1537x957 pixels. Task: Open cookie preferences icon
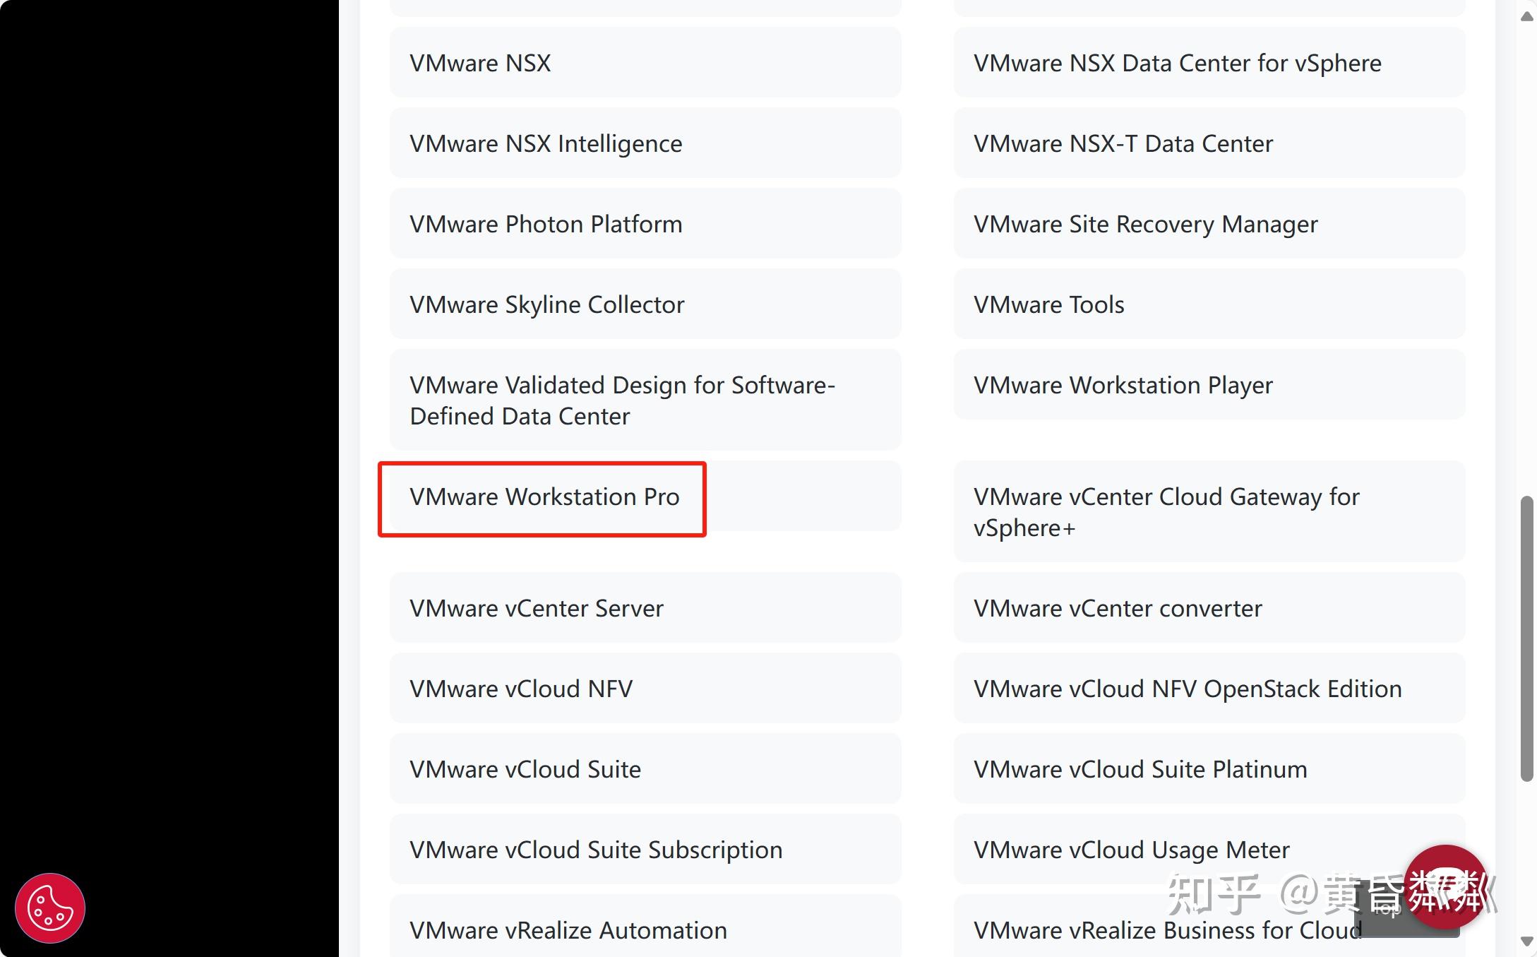pos(49,908)
